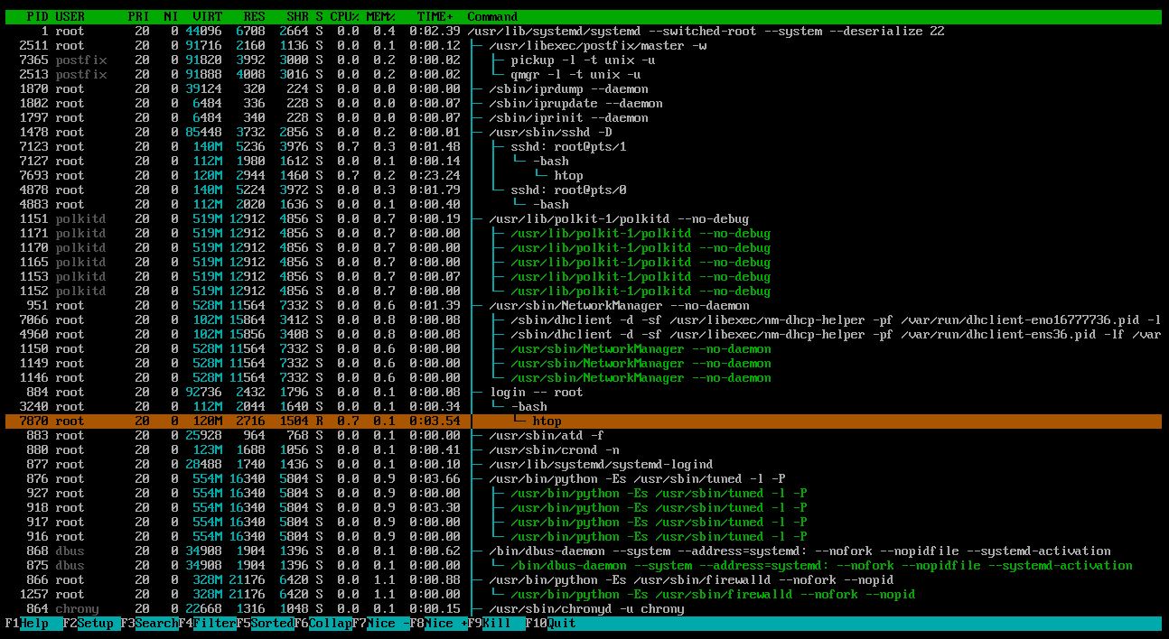The height and width of the screenshot is (639, 1169).
Task: Select the qmgr -l -t unix row
Action: (583, 74)
